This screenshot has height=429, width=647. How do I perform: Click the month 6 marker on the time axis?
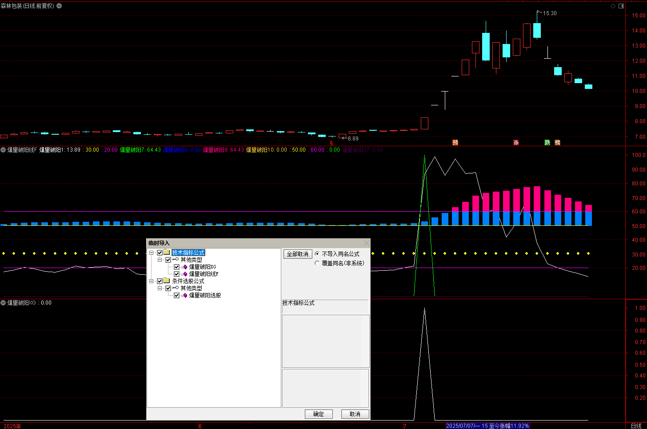tap(200, 426)
